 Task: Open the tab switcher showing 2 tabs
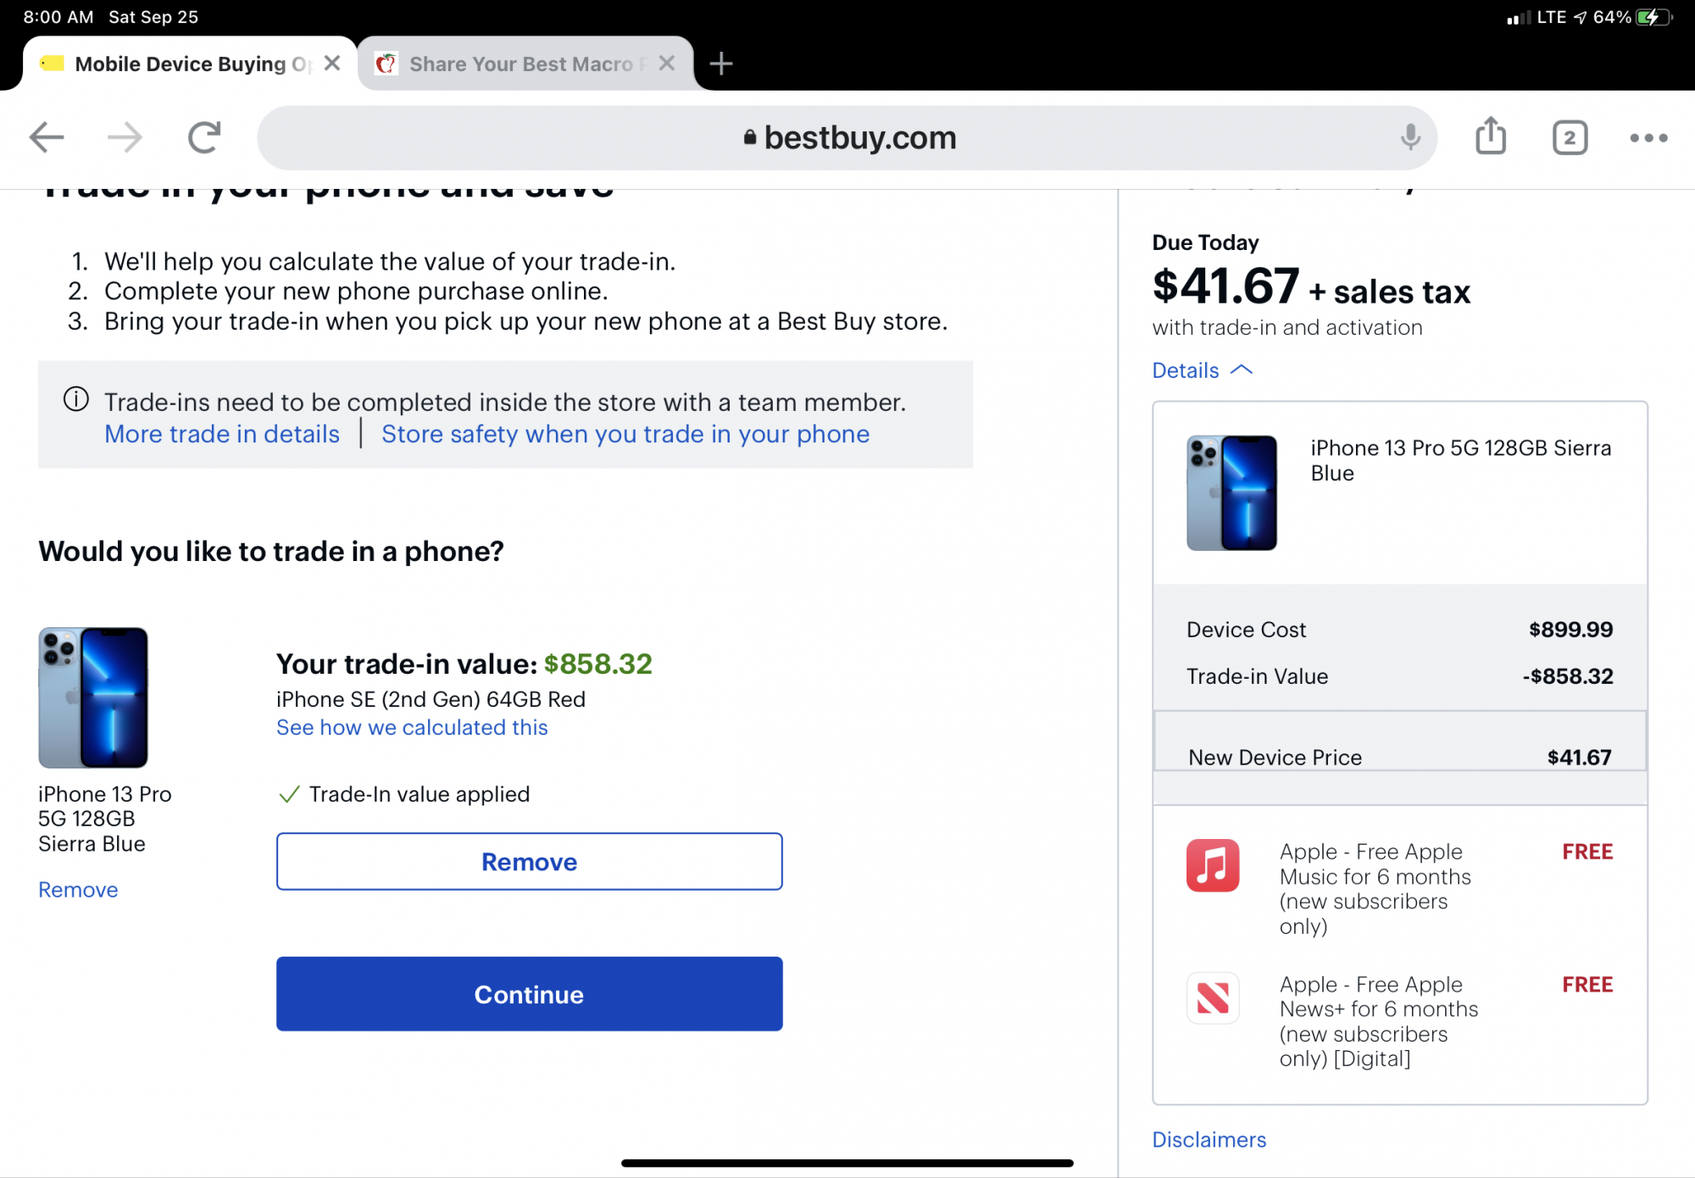1570,137
